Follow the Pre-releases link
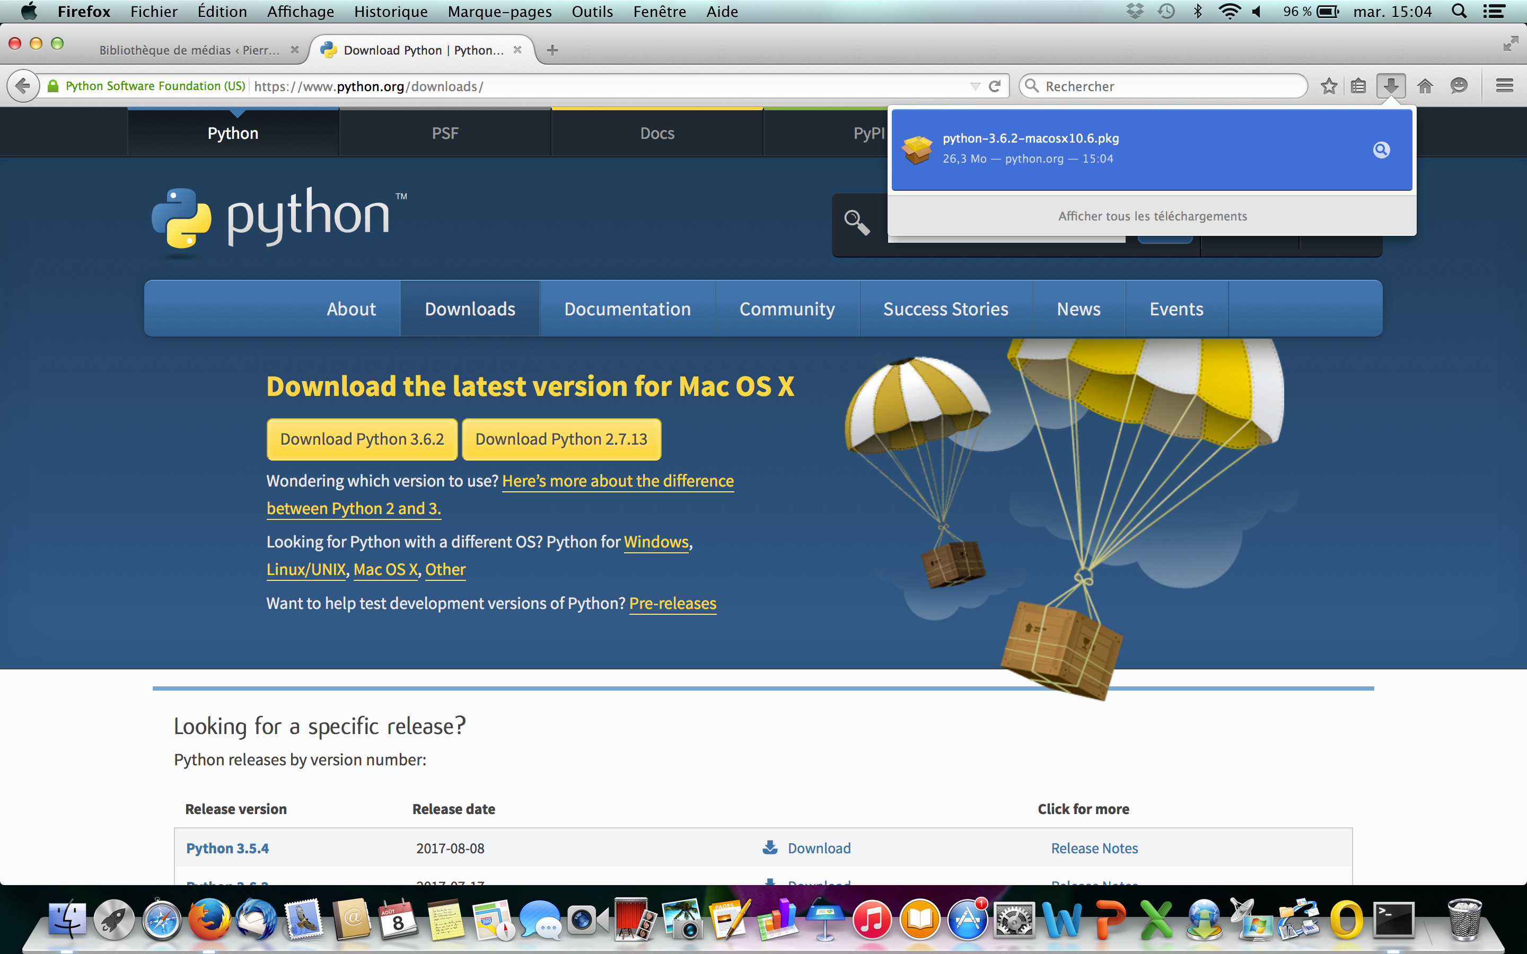The height and width of the screenshot is (954, 1527). coord(673,603)
